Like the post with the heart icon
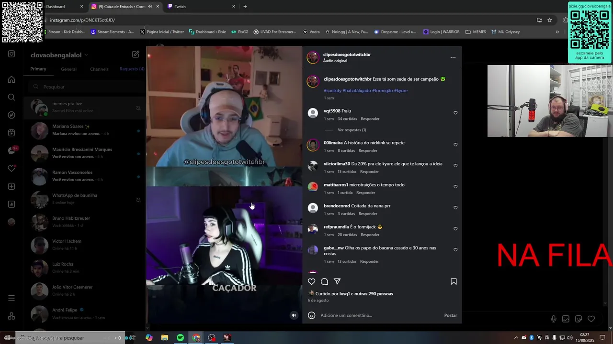Viewport: 613px width, 344px height. (312, 281)
